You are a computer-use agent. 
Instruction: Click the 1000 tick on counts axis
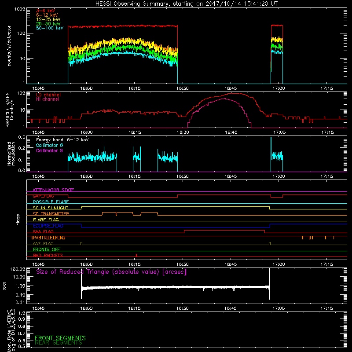tap(20, 9)
